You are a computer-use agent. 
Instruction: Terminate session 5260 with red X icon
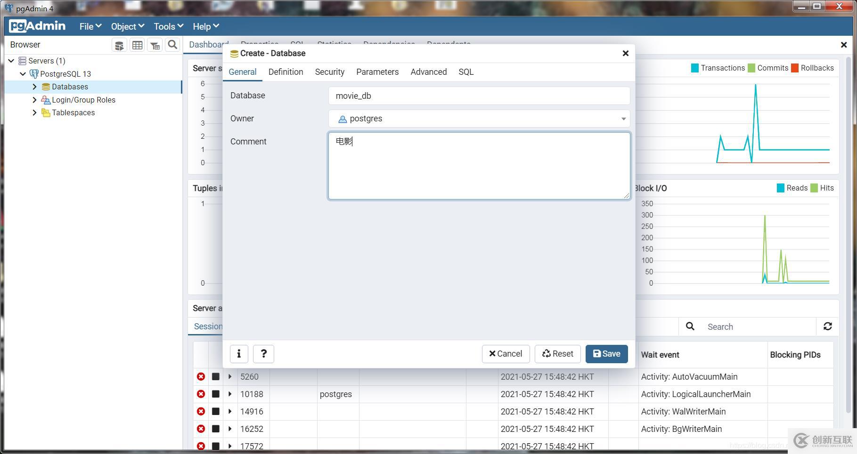click(x=201, y=376)
